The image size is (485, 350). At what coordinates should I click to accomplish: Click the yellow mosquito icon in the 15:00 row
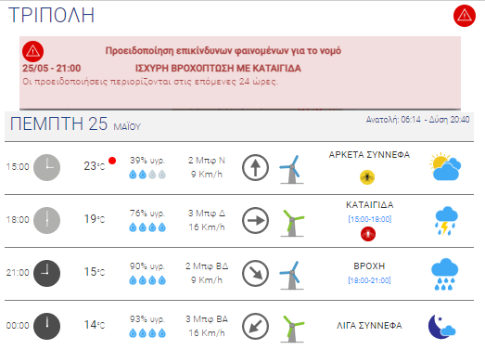[367, 177]
